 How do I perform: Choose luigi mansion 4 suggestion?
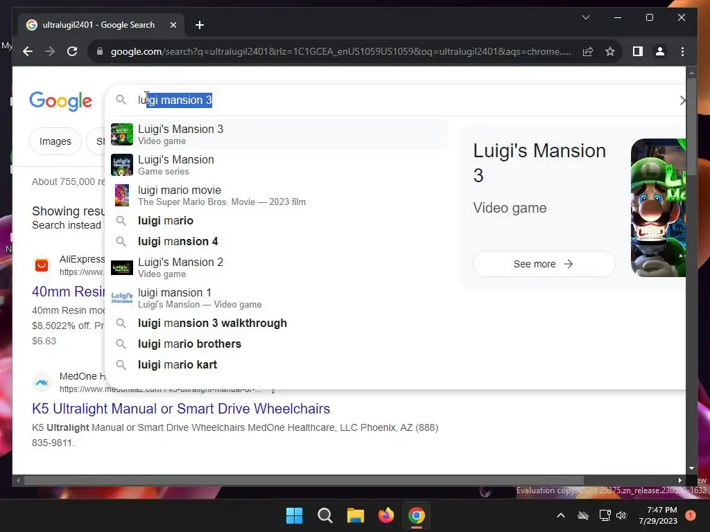(279, 242)
